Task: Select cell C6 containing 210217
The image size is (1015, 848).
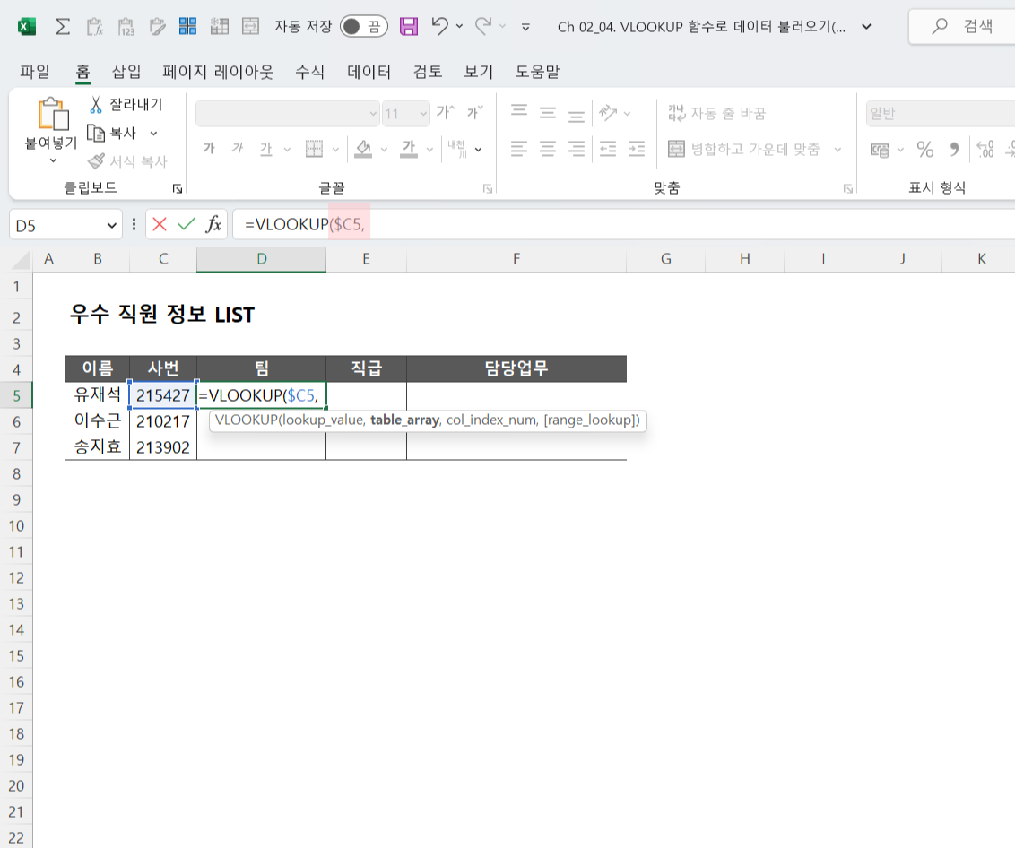Action: pyautogui.click(x=163, y=421)
